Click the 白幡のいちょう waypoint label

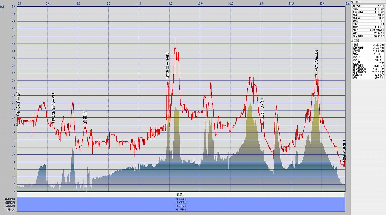point(316,63)
